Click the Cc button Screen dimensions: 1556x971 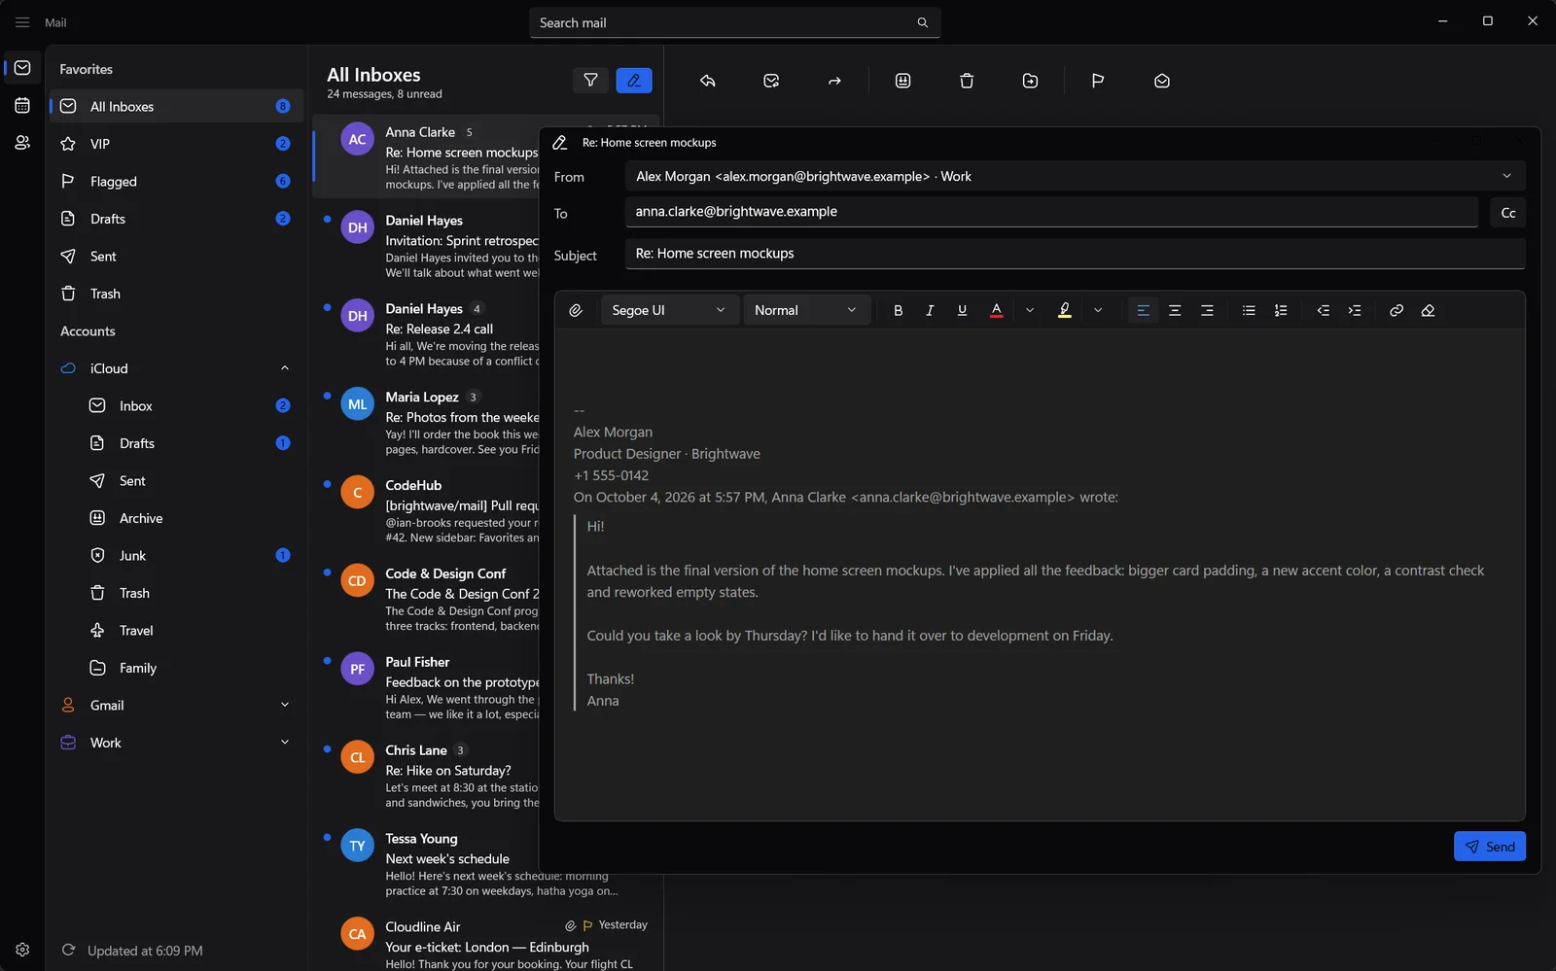[x=1507, y=213]
